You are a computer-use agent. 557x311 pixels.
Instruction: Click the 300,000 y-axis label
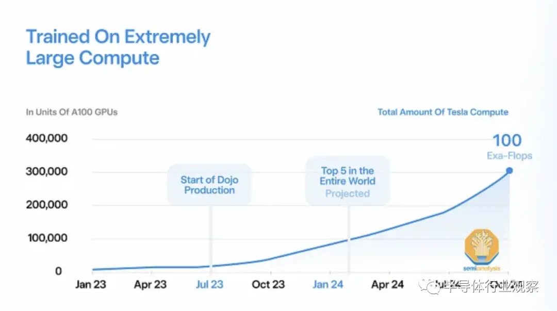[x=46, y=172]
